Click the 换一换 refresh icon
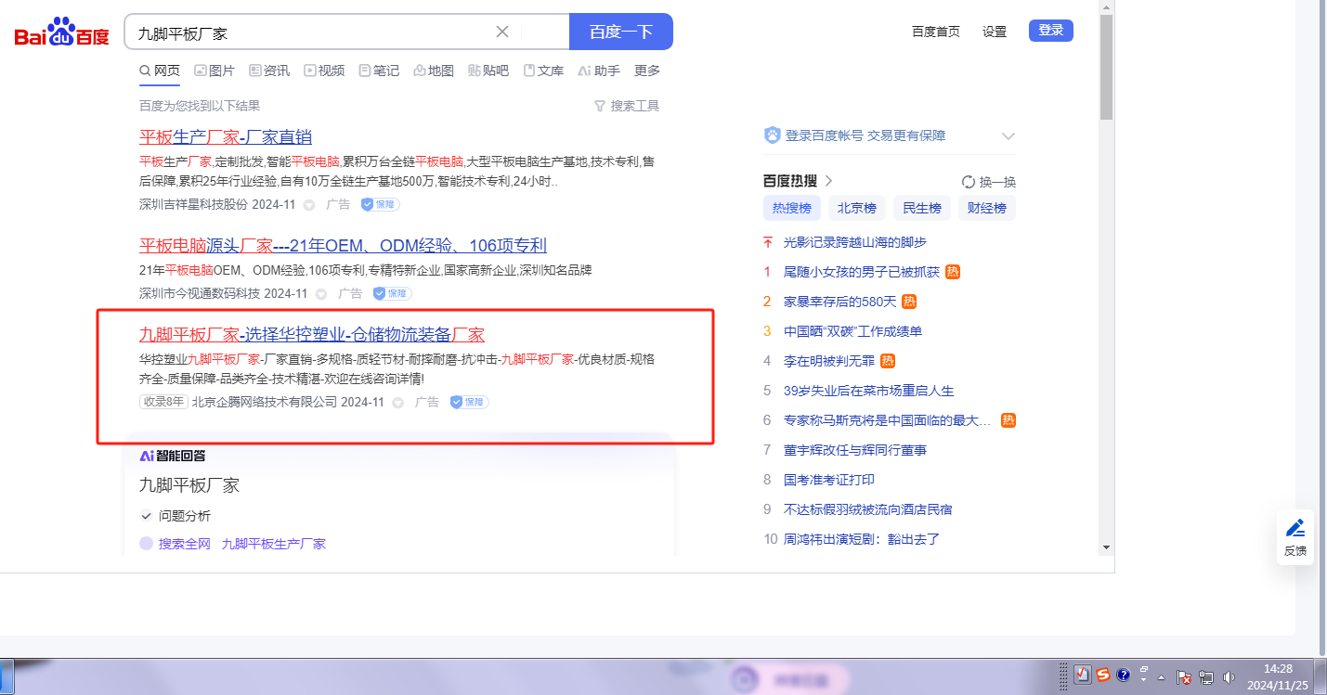The image size is (1327, 695). 969,182
